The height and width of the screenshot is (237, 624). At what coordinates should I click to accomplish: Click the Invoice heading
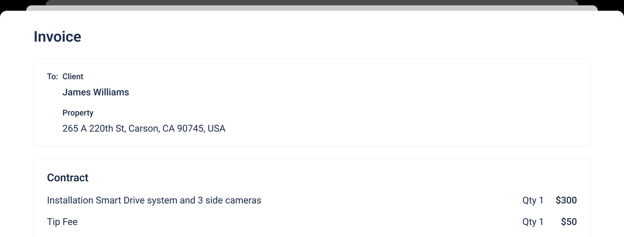pyautogui.click(x=57, y=37)
